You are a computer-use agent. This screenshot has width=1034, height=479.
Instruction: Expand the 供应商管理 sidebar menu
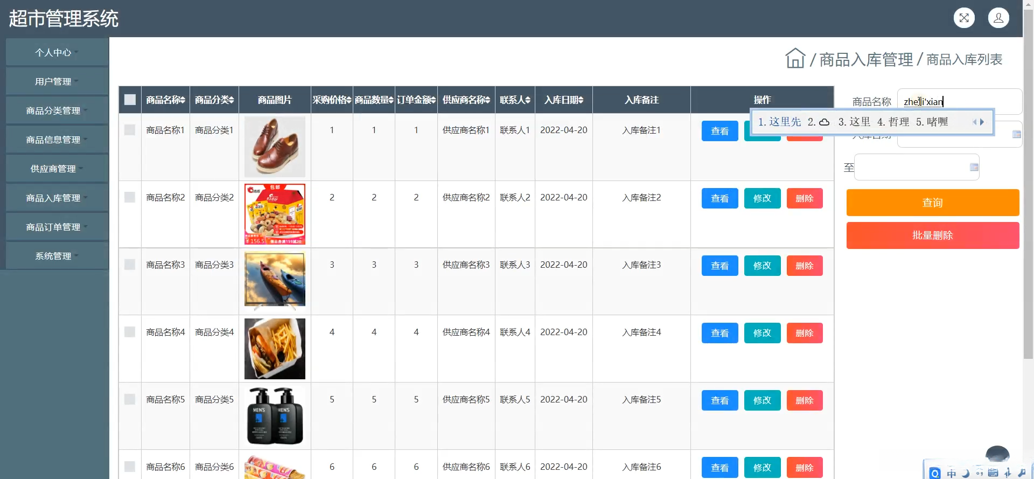point(57,169)
